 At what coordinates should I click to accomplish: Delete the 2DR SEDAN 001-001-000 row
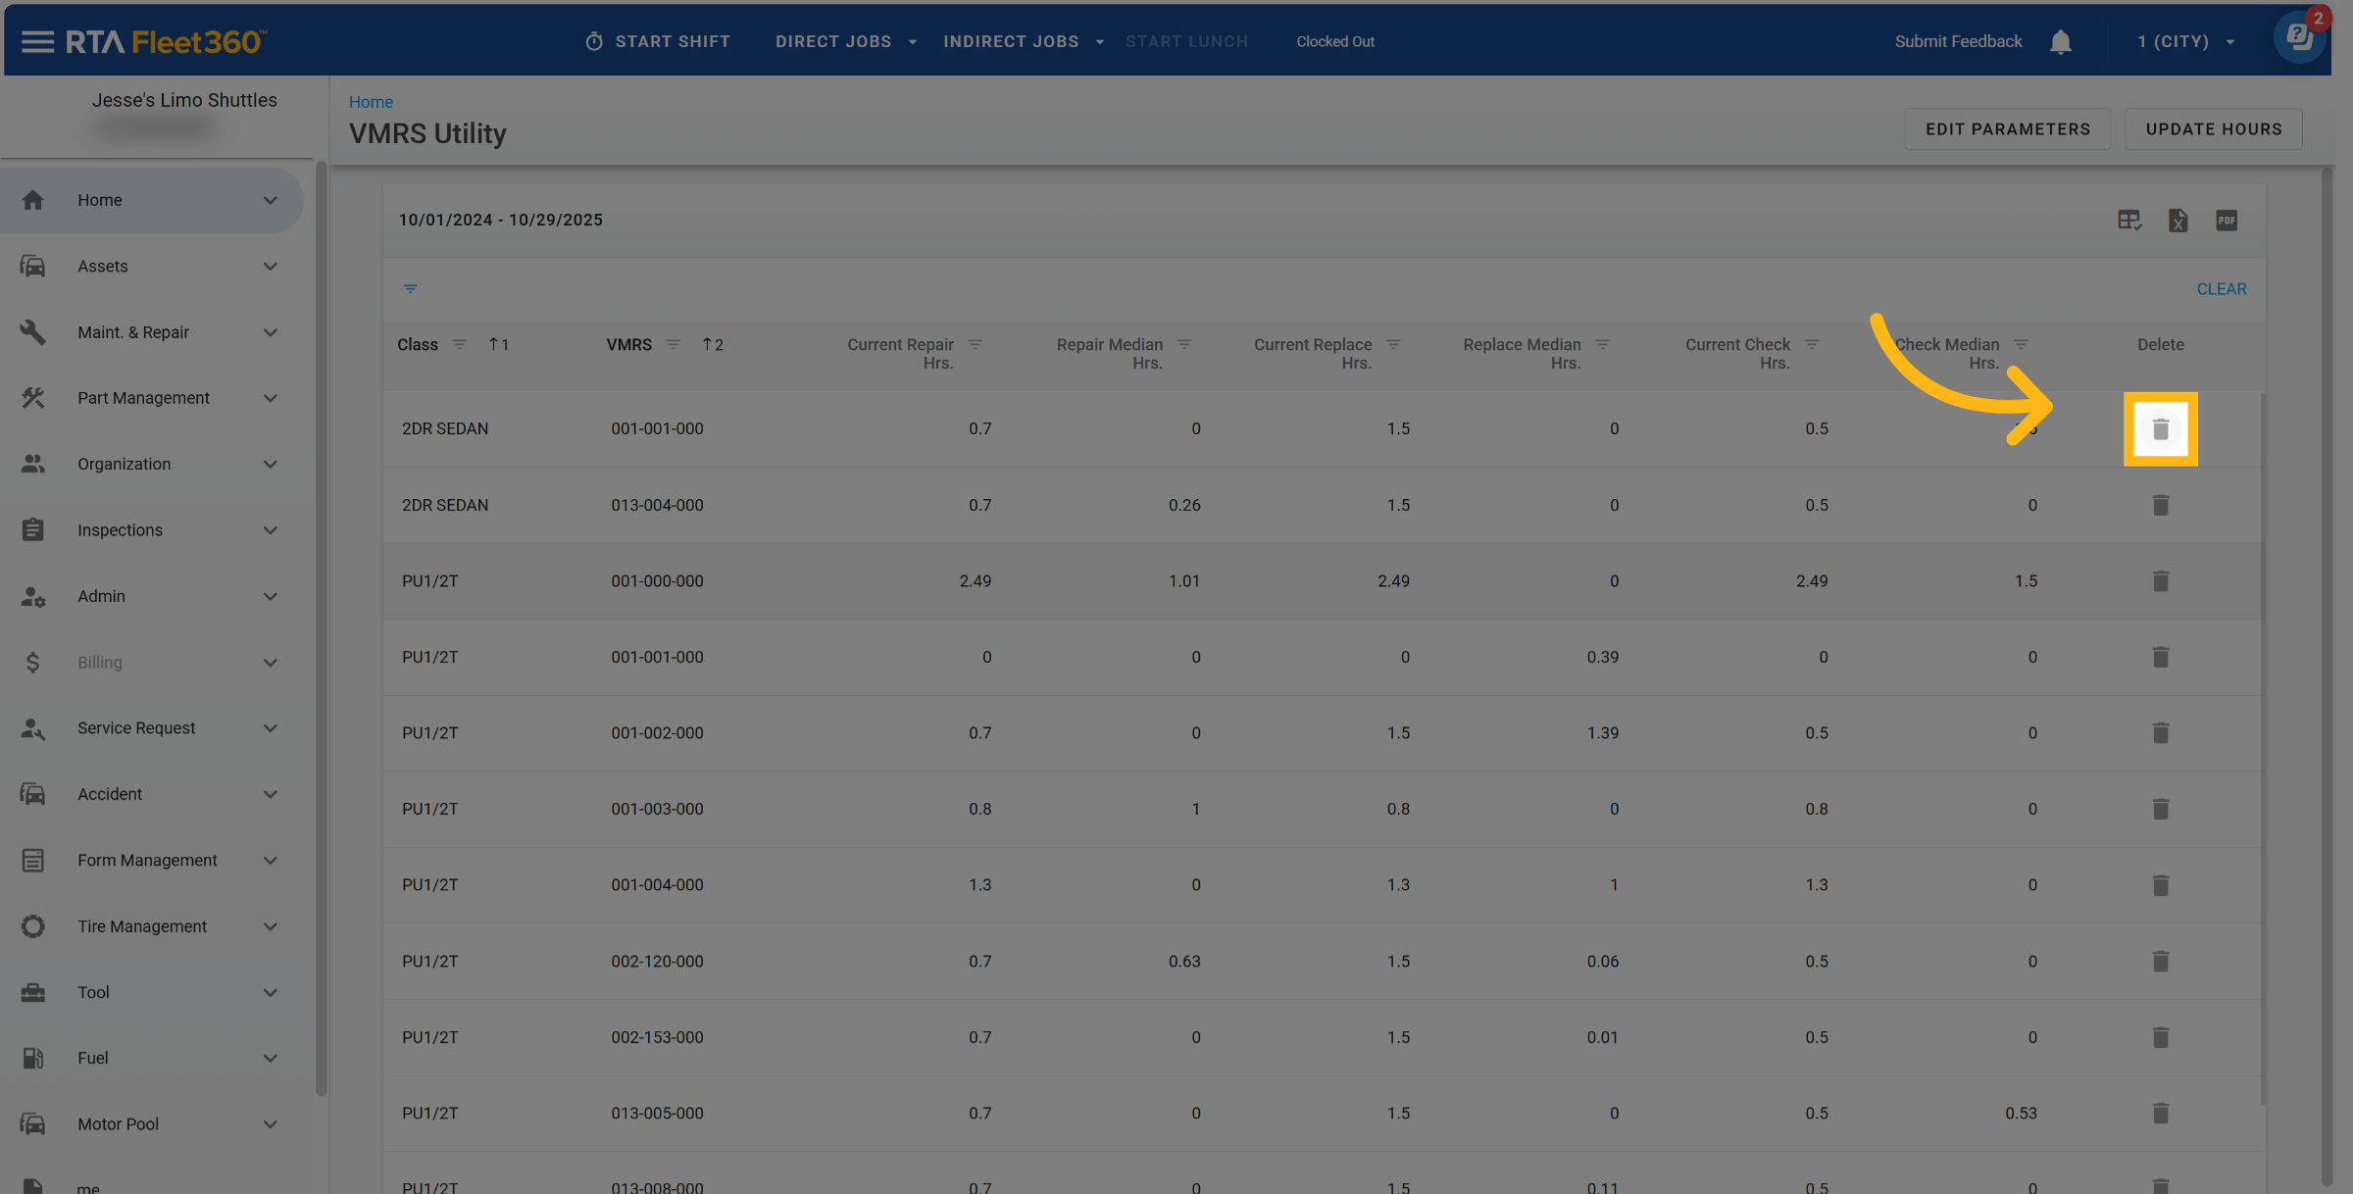[x=2160, y=429]
